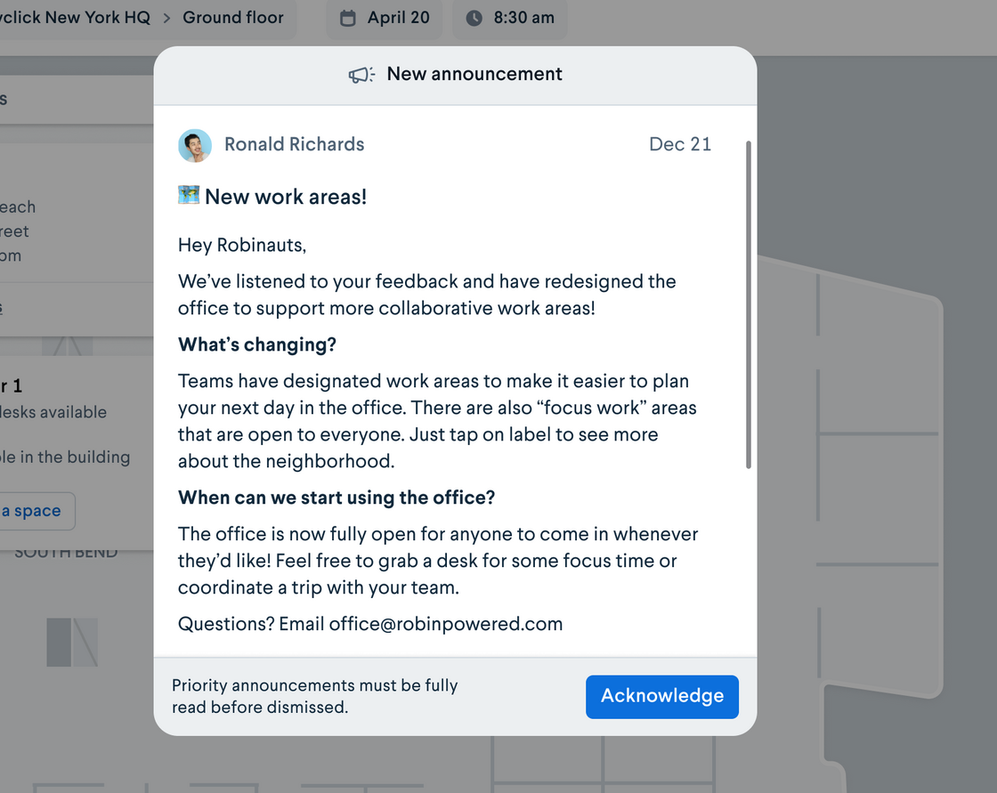Click the map emoji beside New work areas
Viewport: 997px width, 793px height.
click(188, 195)
